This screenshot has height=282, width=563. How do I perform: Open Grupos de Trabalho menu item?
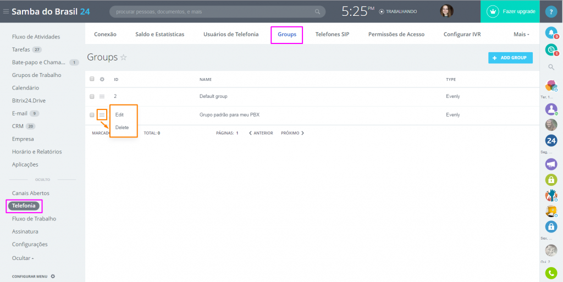click(37, 75)
